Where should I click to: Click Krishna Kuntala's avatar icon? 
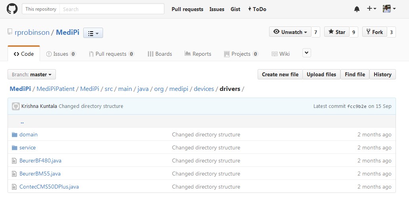(16, 106)
